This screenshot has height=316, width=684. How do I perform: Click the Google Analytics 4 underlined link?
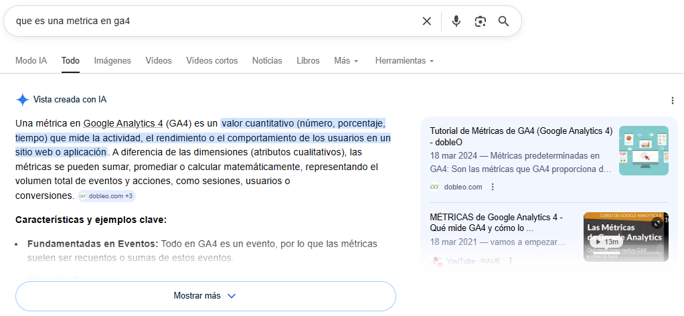coord(123,123)
